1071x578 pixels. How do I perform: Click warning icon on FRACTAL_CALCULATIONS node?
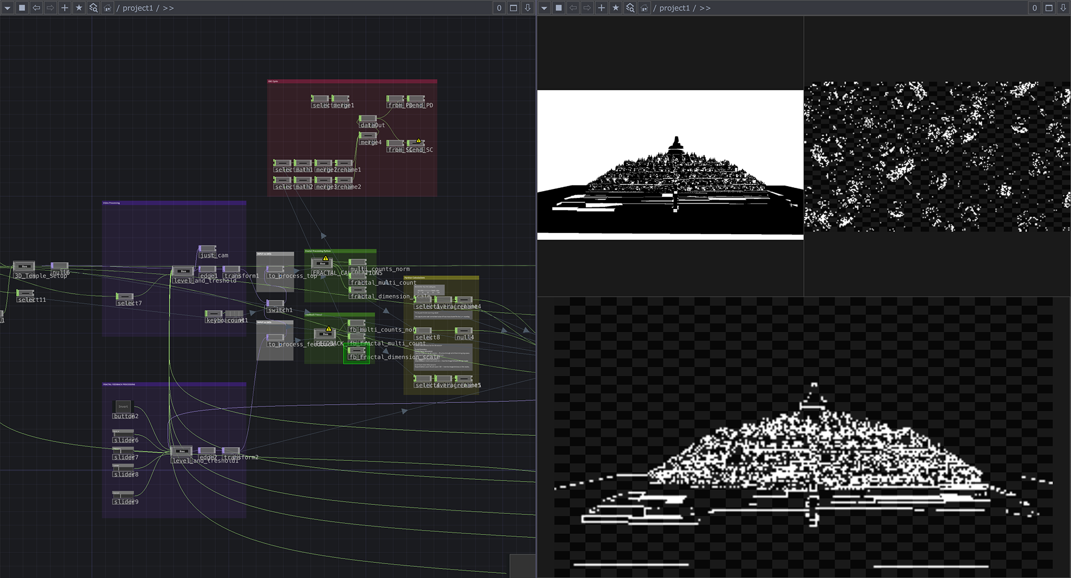pos(326,258)
